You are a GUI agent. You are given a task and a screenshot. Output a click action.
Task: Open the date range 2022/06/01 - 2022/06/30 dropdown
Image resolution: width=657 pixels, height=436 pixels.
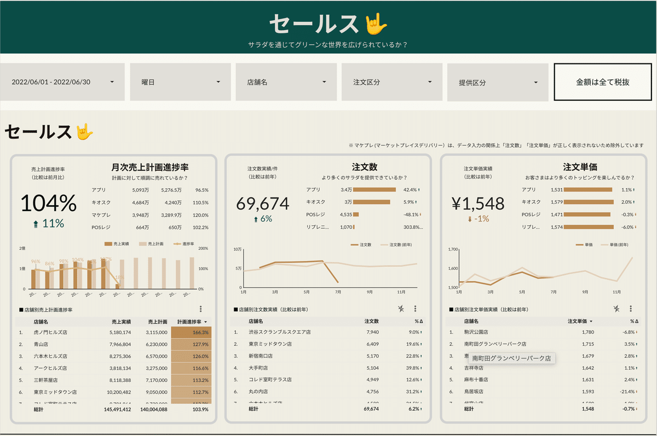(x=62, y=82)
